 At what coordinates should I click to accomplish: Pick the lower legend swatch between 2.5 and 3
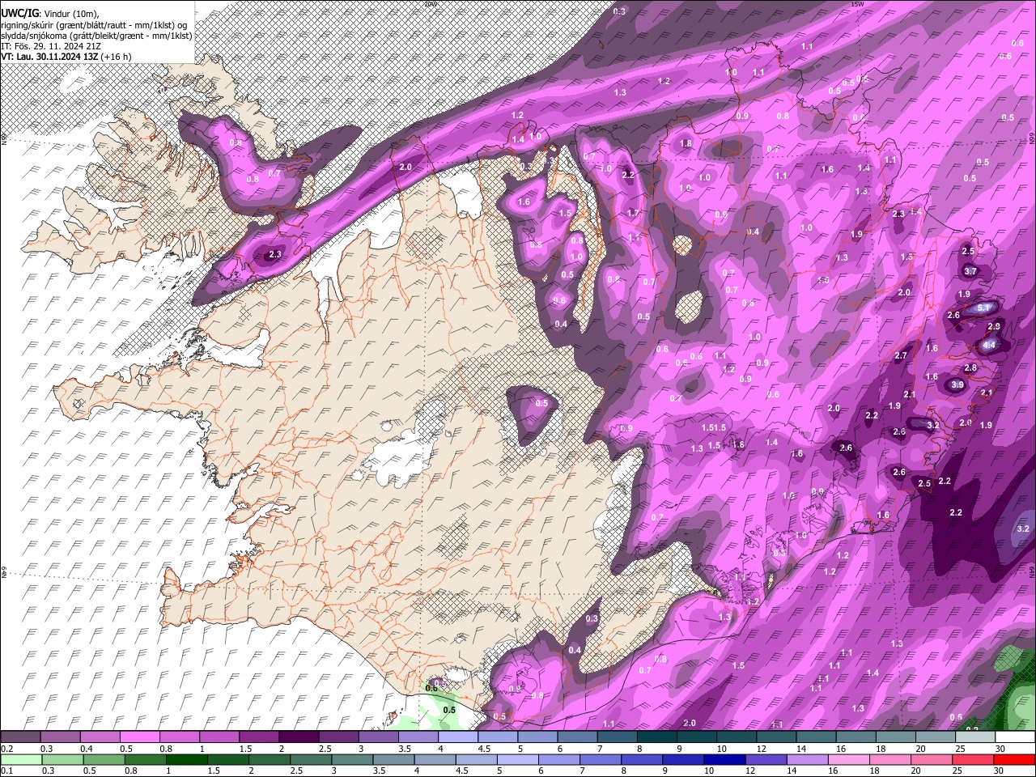[x=311, y=759]
